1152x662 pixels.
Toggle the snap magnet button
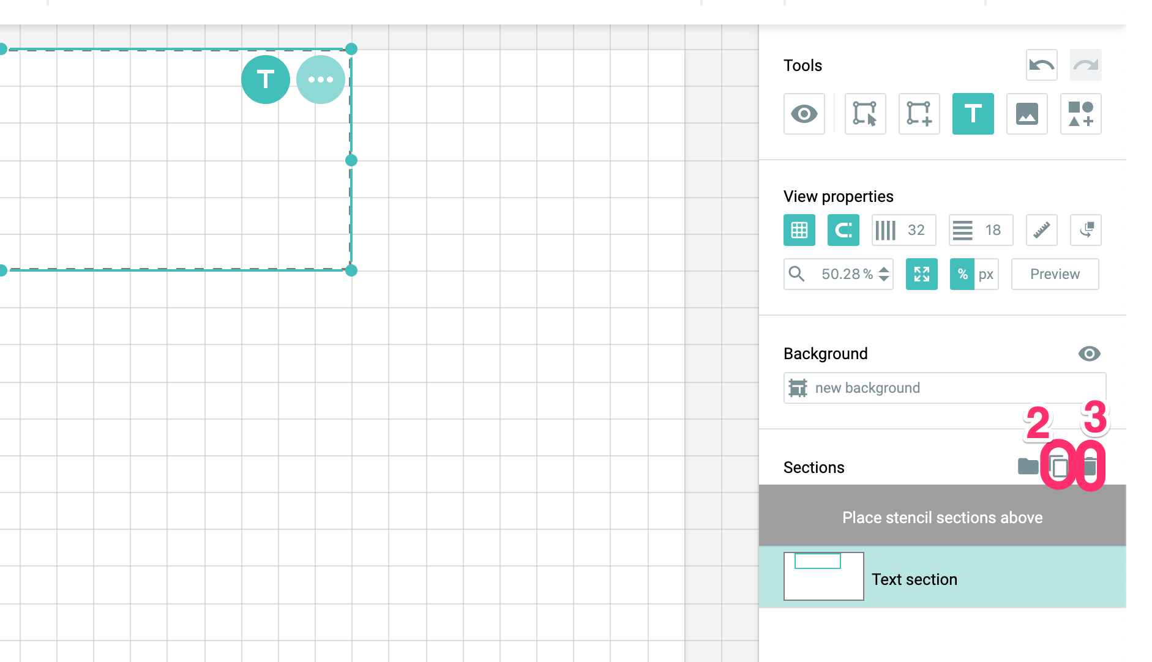[x=843, y=230]
